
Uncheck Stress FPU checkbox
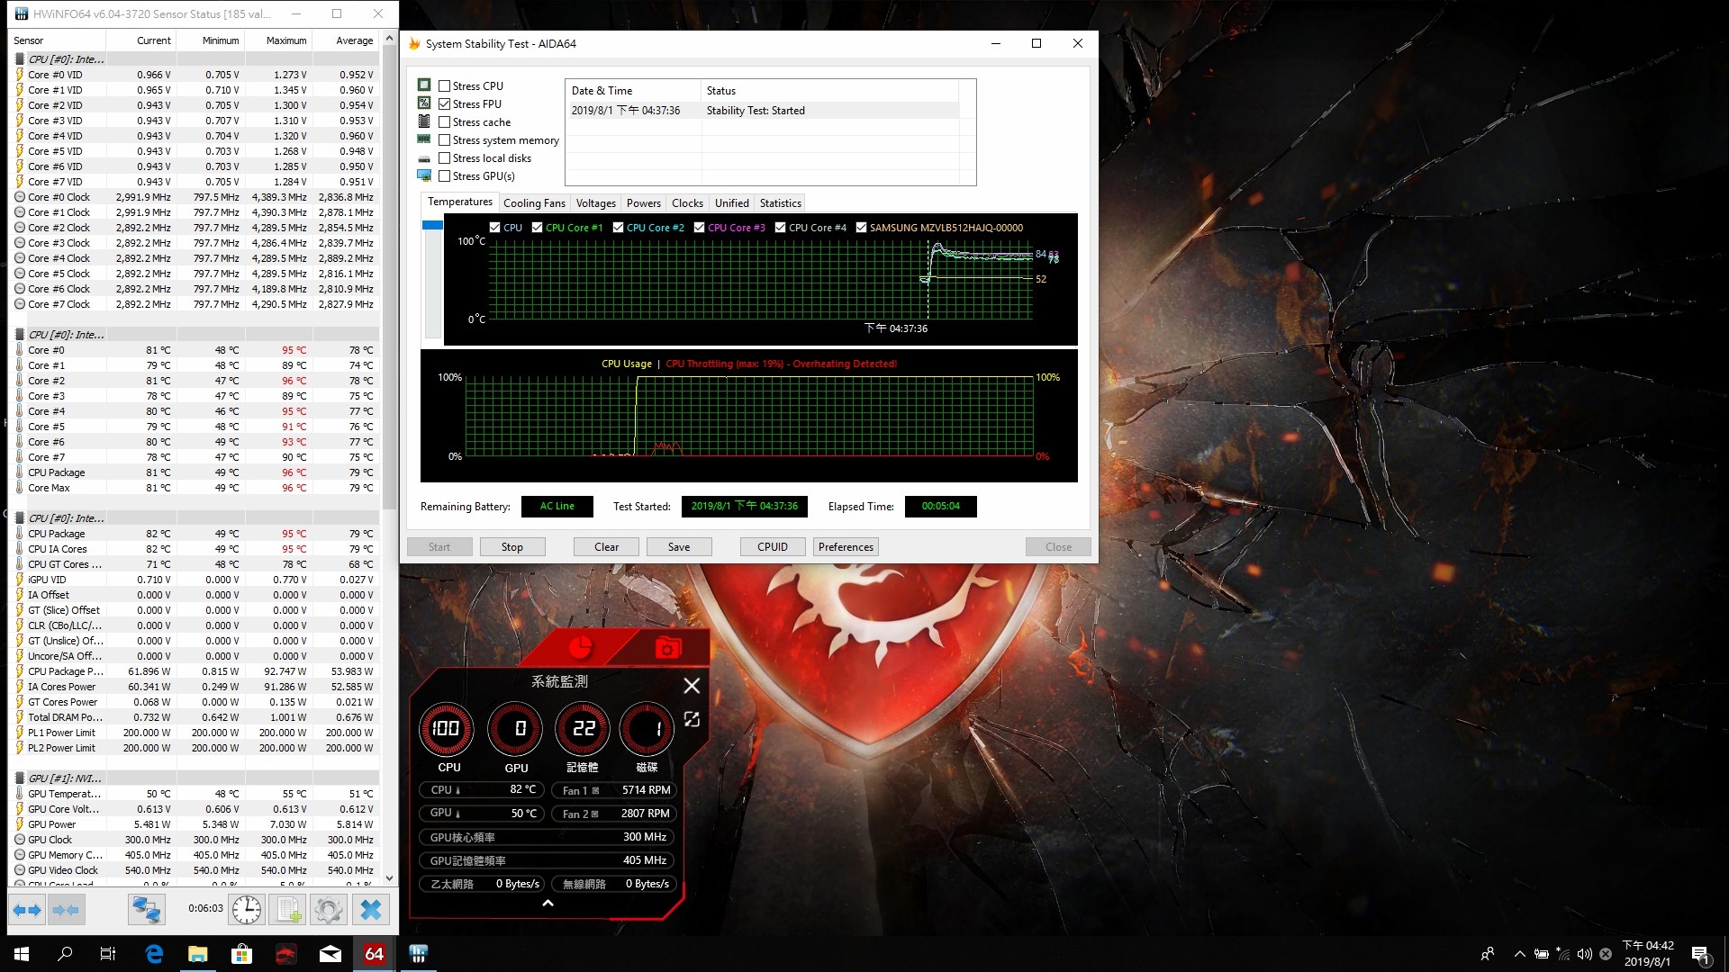pyautogui.click(x=445, y=104)
